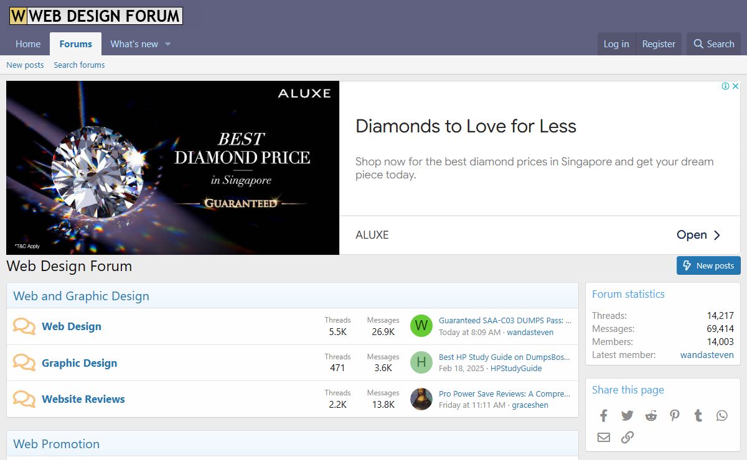
Task: Click the 14,003 members statistic
Action: (720, 342)
